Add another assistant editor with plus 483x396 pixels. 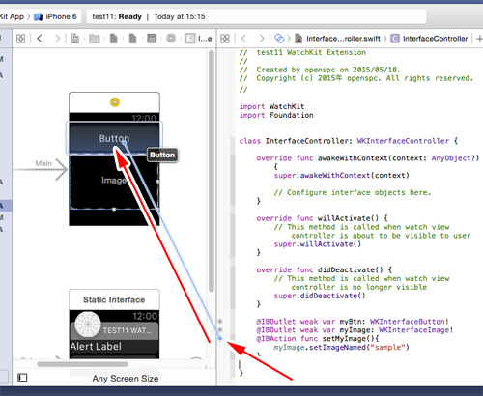tap(479, 39)
